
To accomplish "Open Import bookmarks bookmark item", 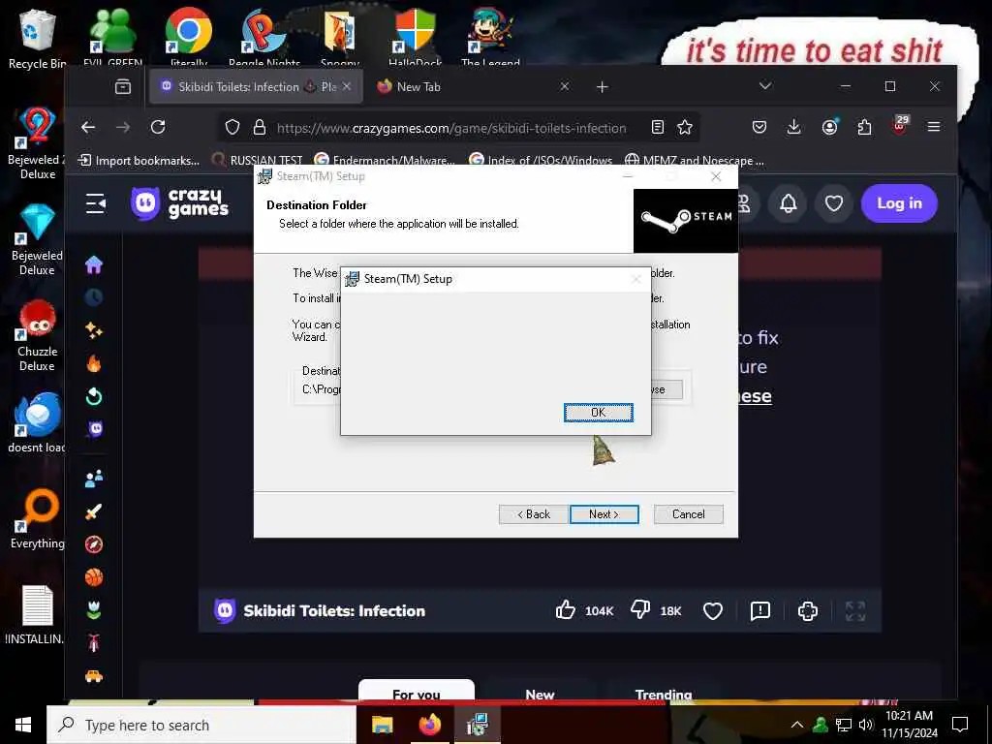I will [139, 161].
